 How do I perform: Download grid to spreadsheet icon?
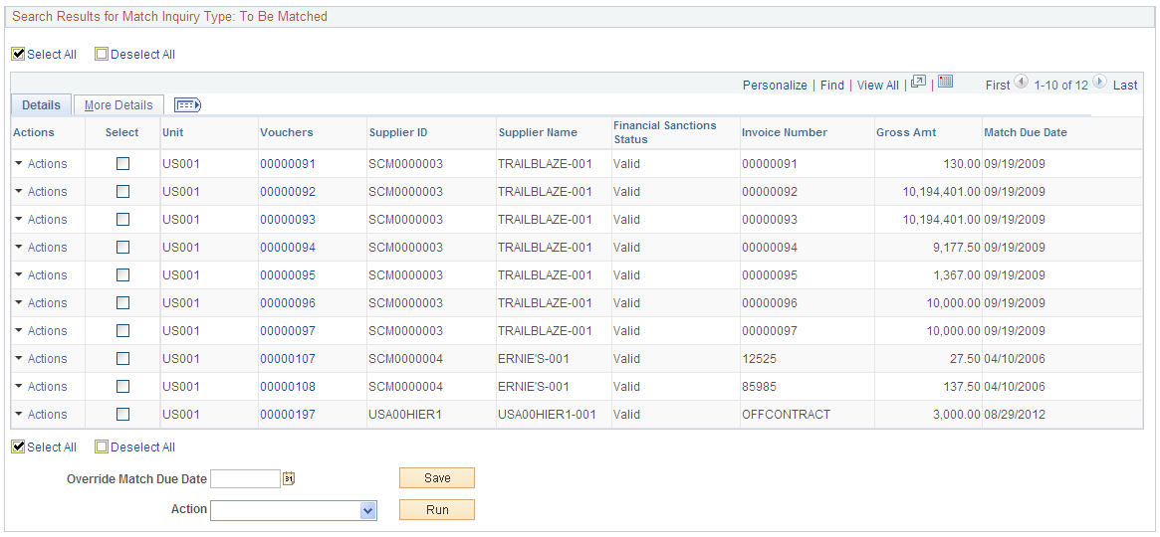[x=946, y=82]
